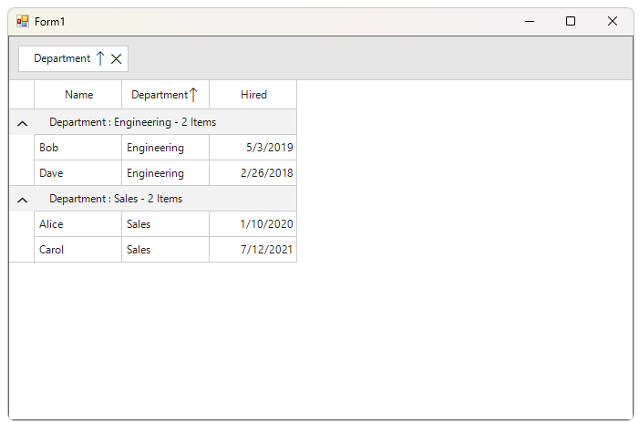Viewport: 639px width, 423px height.
Task: Click the Hired column header
Action: 253,95
